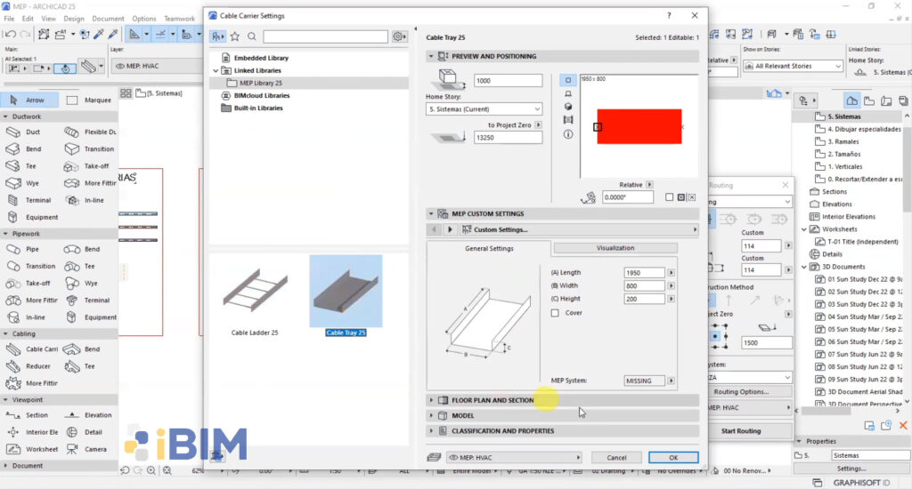Enable the Cover checkbox
Image resolution: width=912 pixels, height=489 pixels.
click(555, 313)
